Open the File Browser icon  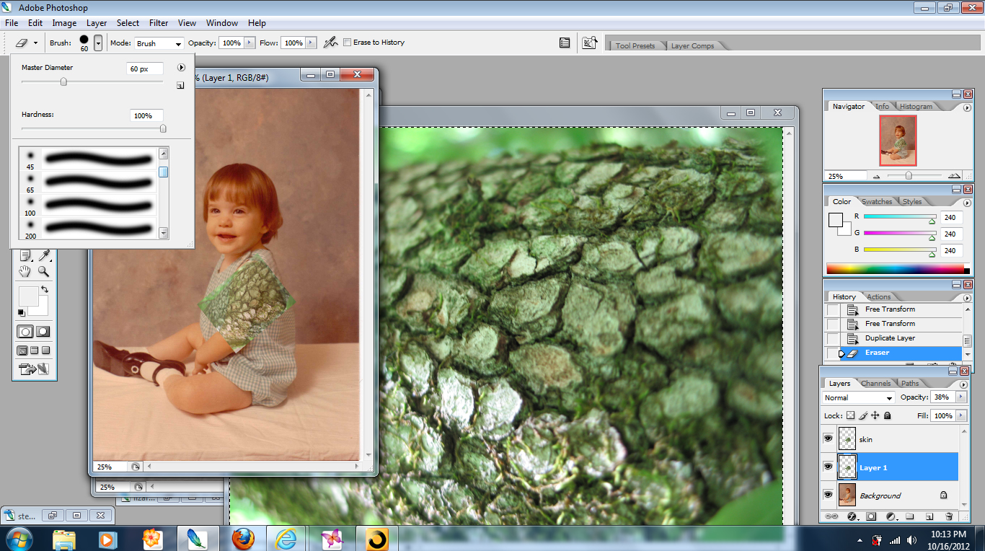590,43
